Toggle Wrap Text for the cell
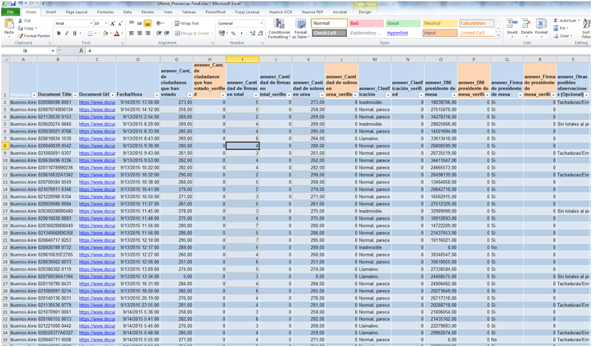This screenshot has width=592, height=347. pyautogui.click(x=187, y=23)
